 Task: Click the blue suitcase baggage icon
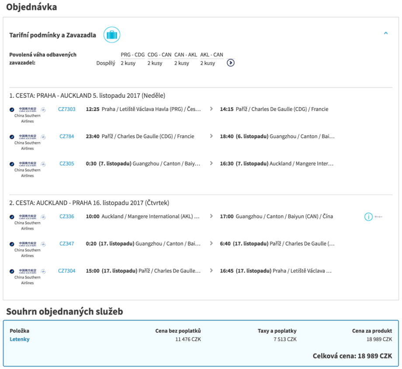click(x=112, y=35)
